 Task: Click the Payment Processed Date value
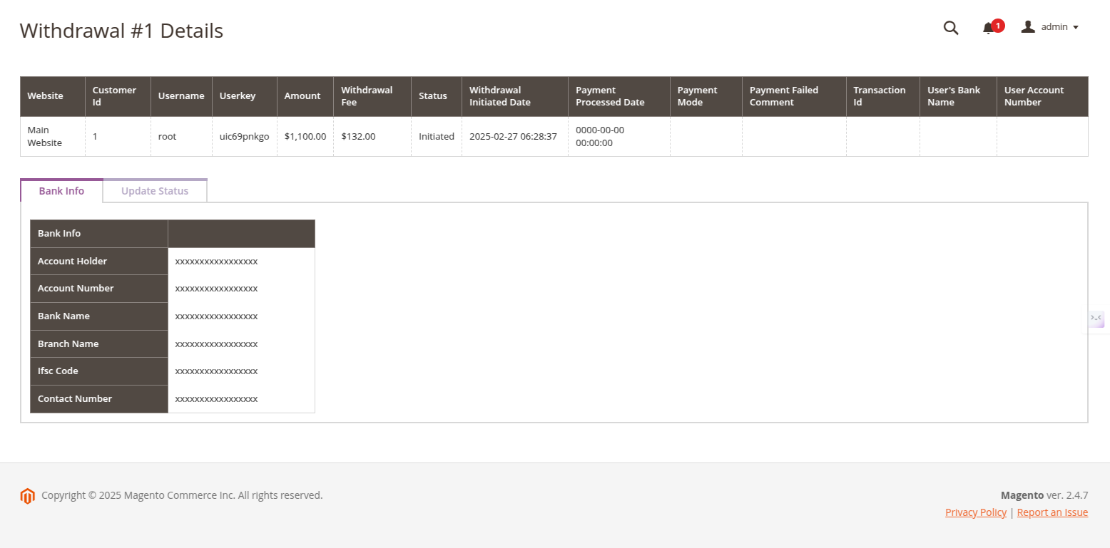tap(600, 136)
